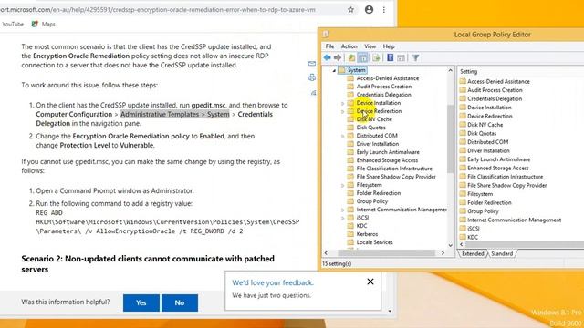
Task: Click the Filter funnel toolbar icon
Action: click(415, 57)
